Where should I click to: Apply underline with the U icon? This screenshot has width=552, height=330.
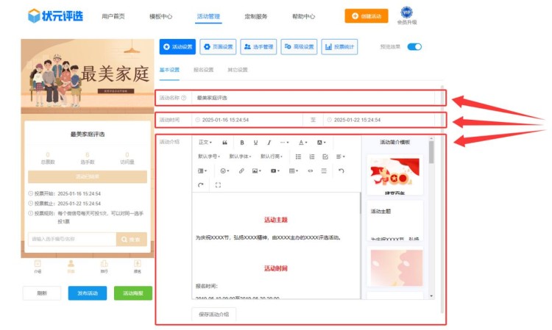point(255,142)
